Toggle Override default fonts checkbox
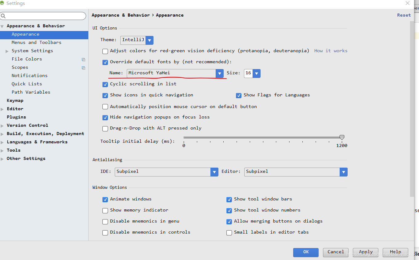The height and width of the screenshot is (260, 419). [105, 62]
